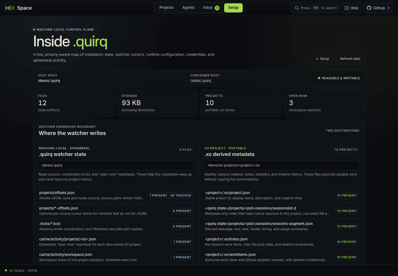398x276 pixels.
Task: Click the READABLE & WRITABLE status
Action: click(x=339, y=78)
